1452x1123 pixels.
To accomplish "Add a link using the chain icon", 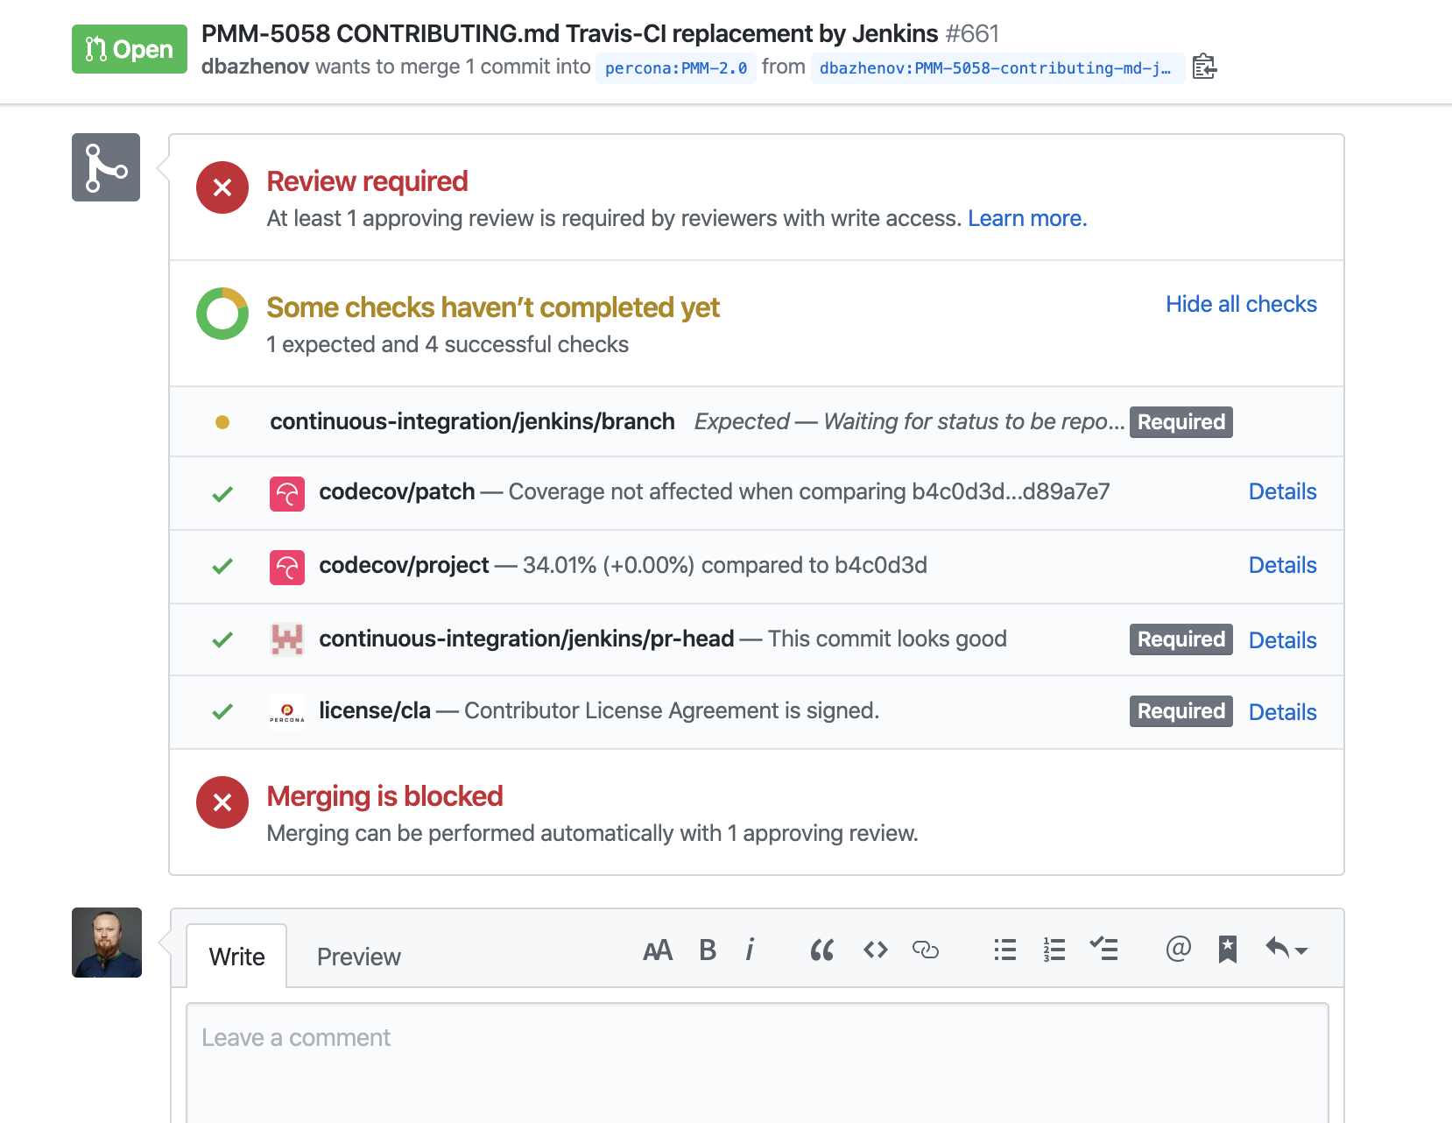I will (x=926, y=950).
